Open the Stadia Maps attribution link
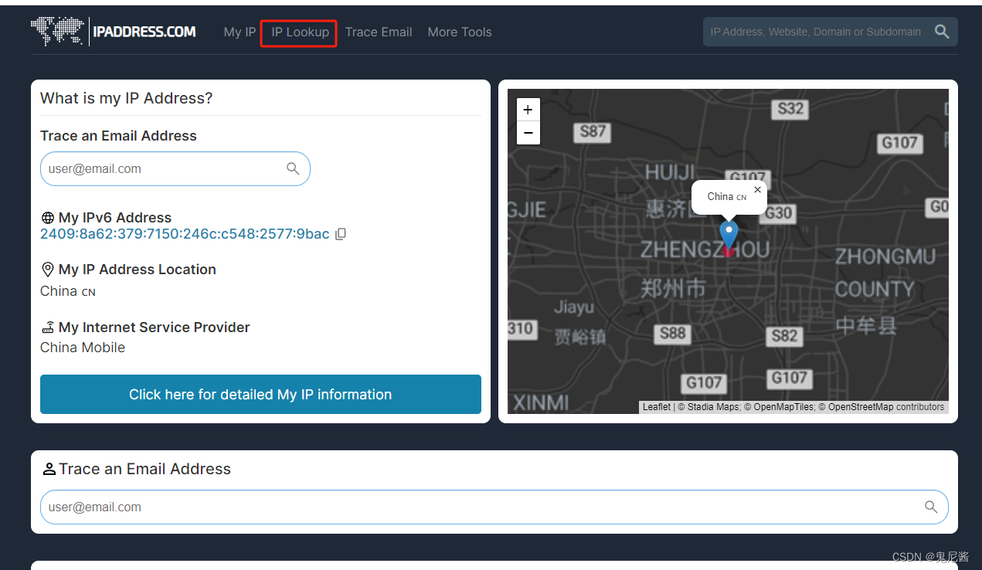This screenshot has height=570, width=982. [712, 407]
